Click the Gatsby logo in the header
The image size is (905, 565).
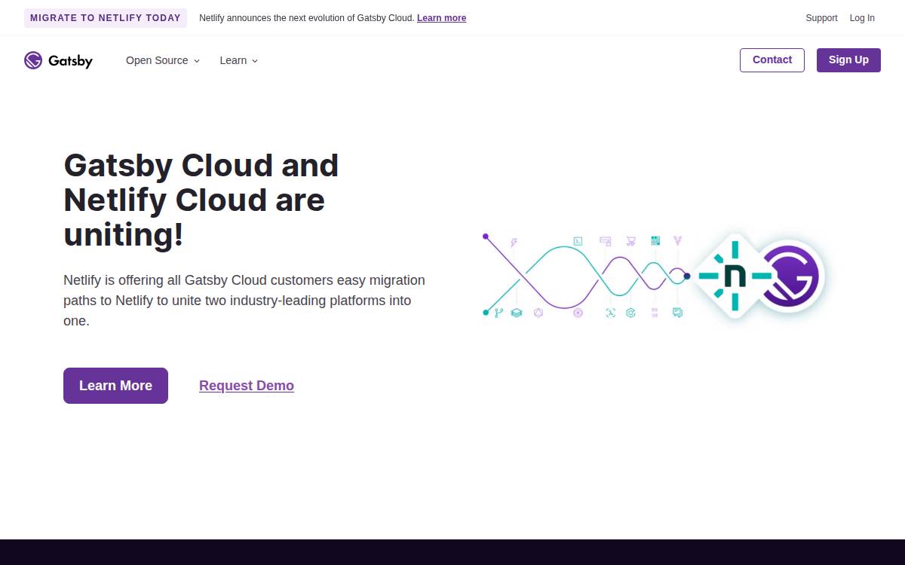(x=58, y=60)
